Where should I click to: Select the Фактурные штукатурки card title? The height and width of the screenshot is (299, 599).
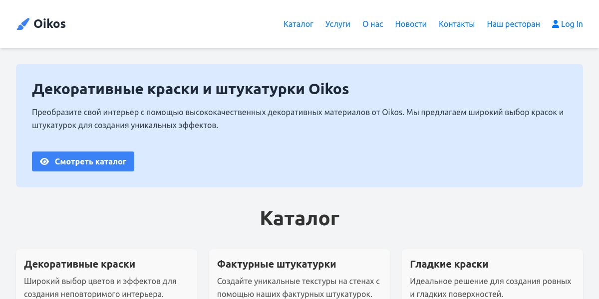[x=277, y=264]
